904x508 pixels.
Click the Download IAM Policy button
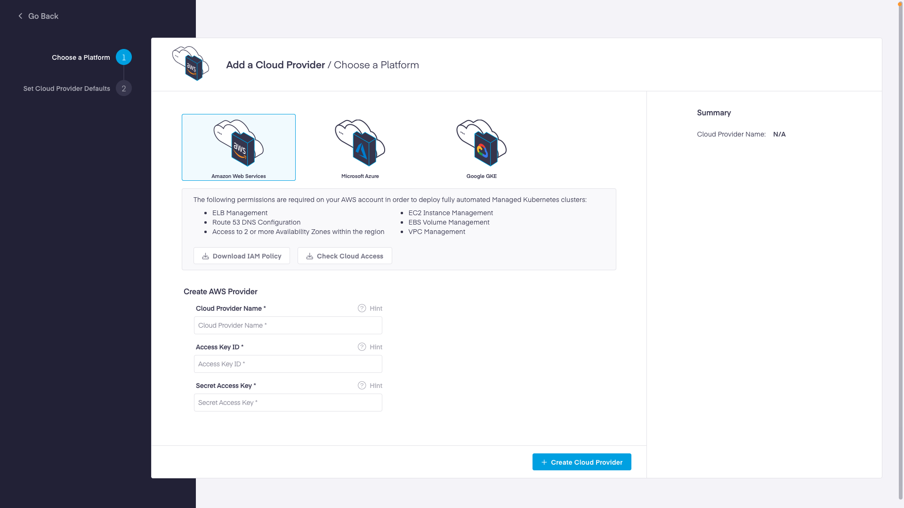[242, 256]
